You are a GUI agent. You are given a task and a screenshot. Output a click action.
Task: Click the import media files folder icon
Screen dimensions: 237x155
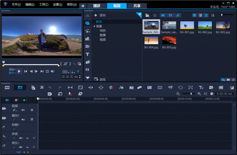pyautogui.click(x=147, y=15)
